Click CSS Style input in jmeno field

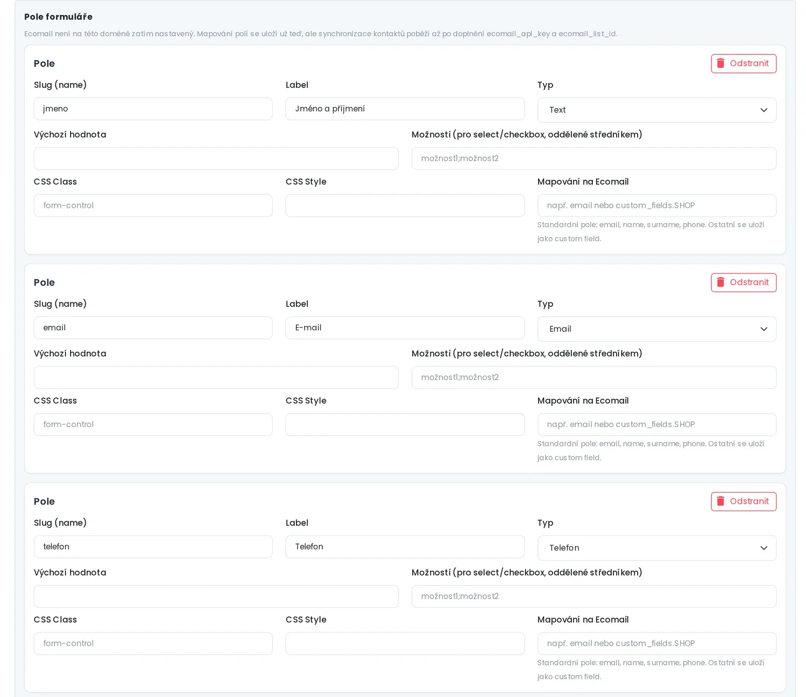click(x=405, y=205)
